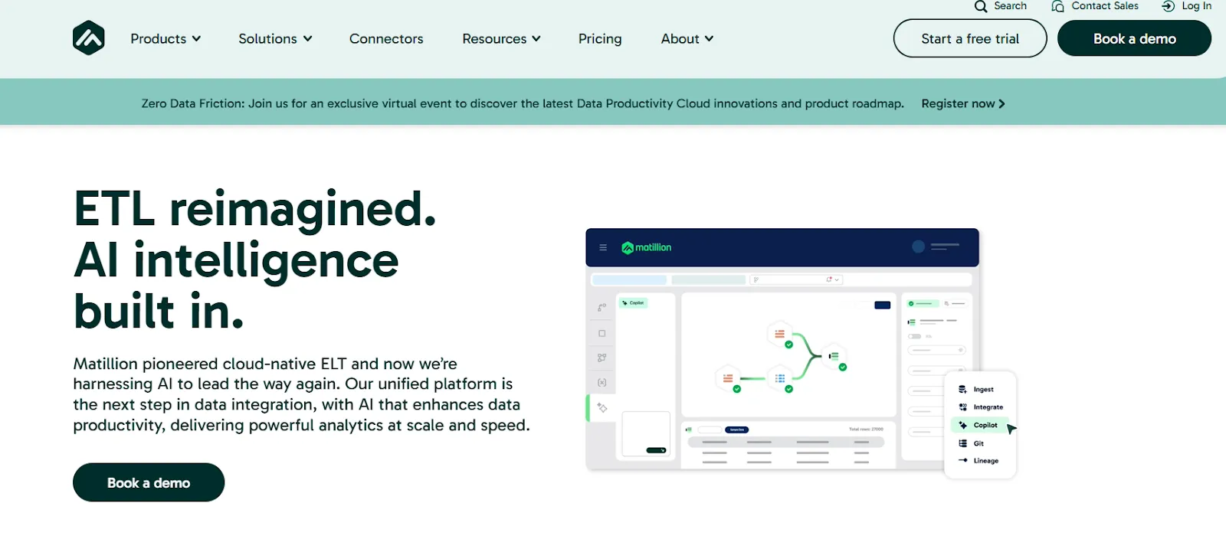
Task: Click the Search magnifier icon
Action: pos(981,6)
